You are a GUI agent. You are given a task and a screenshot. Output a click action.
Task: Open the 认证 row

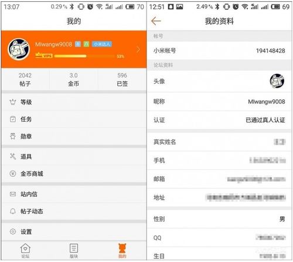pyautogui.click(x=219, y=120)
